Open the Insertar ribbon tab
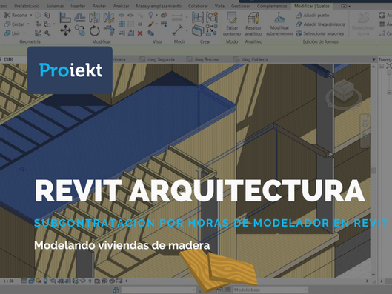Image resolution: width=392 pixels, height=294 pixels. point(78,6)
